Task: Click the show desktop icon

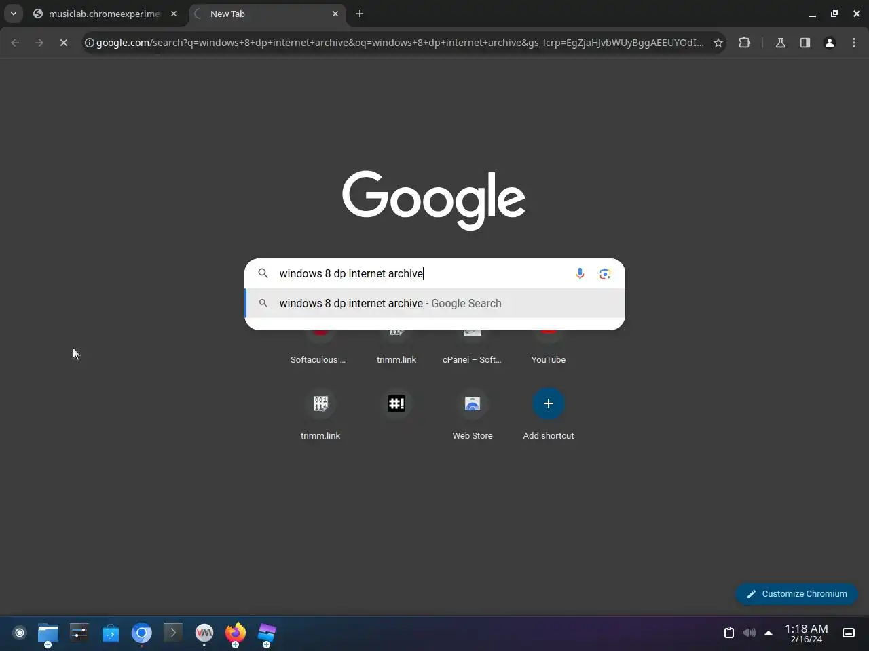Action: 849,633
